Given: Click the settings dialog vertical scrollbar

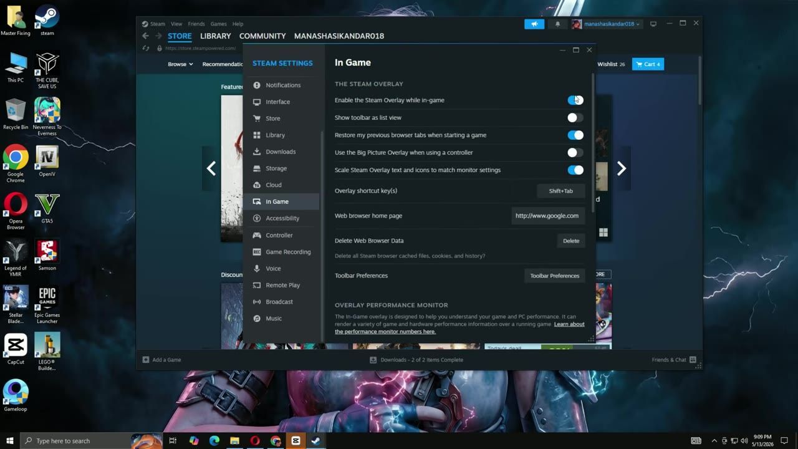Looking at the screenshot, I should (592, 143).
